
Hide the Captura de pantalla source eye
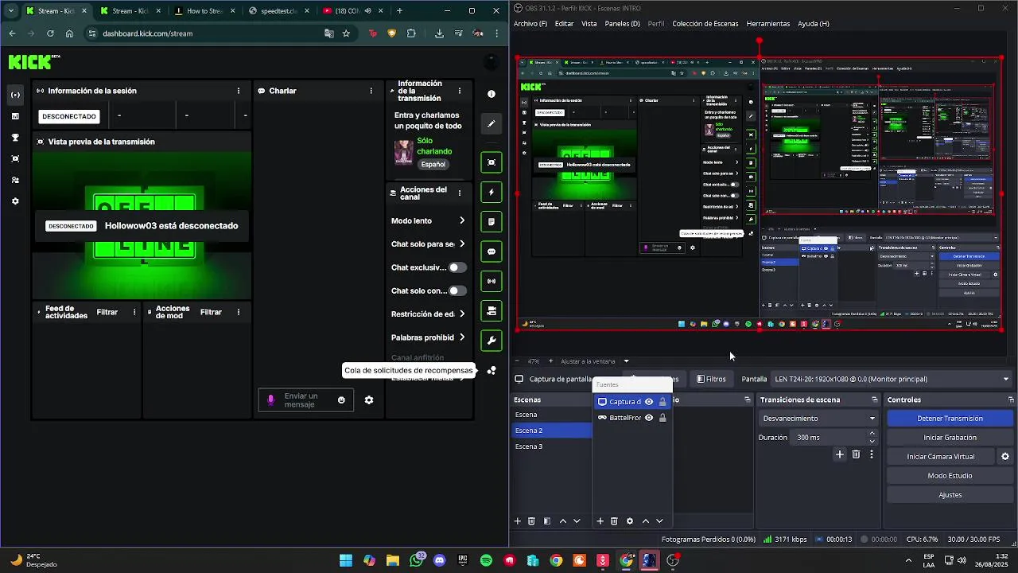coord(649,402)
